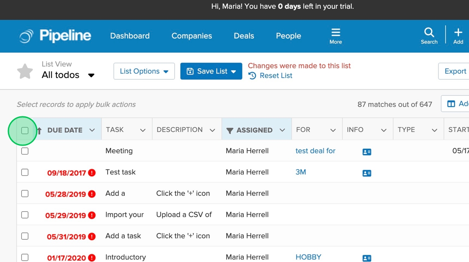Screen dimensions: 469x262
Task: Open the More hamburger menu
Action: [335, 36]
